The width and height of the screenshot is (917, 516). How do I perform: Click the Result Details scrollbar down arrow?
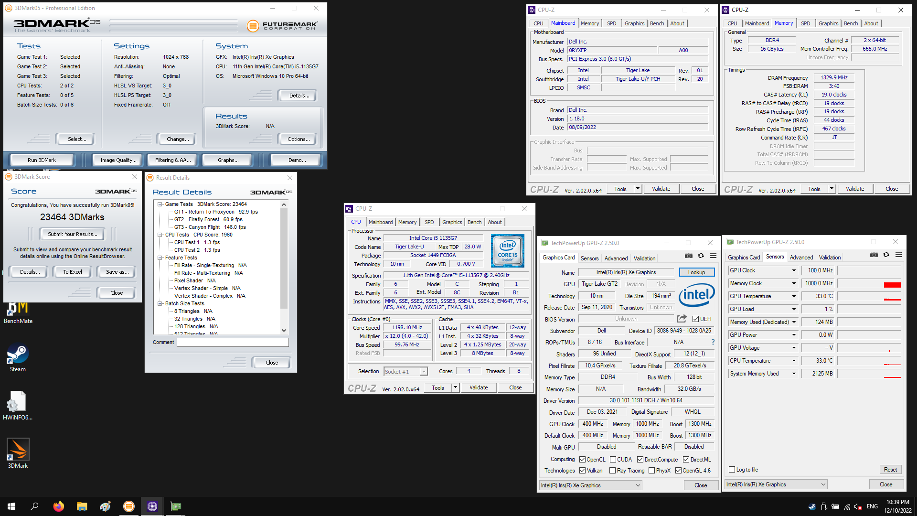pyautogui.click(x=284, y=331)
